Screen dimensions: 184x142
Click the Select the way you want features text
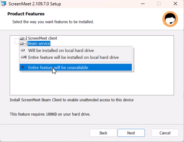tap(53, 22)
